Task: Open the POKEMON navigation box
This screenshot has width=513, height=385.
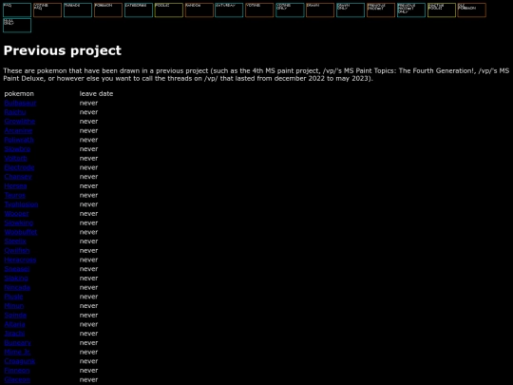Action: click(108, 10)
